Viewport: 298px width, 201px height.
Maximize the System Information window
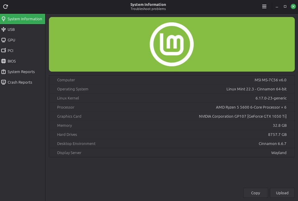click(x=285, y=7)
